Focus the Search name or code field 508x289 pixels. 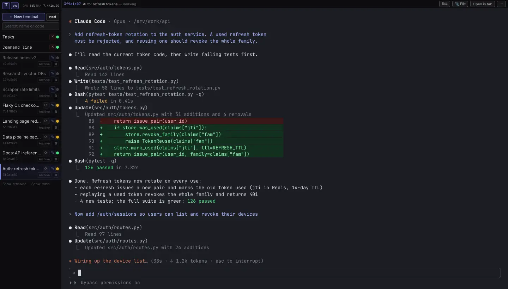(31, 26)
